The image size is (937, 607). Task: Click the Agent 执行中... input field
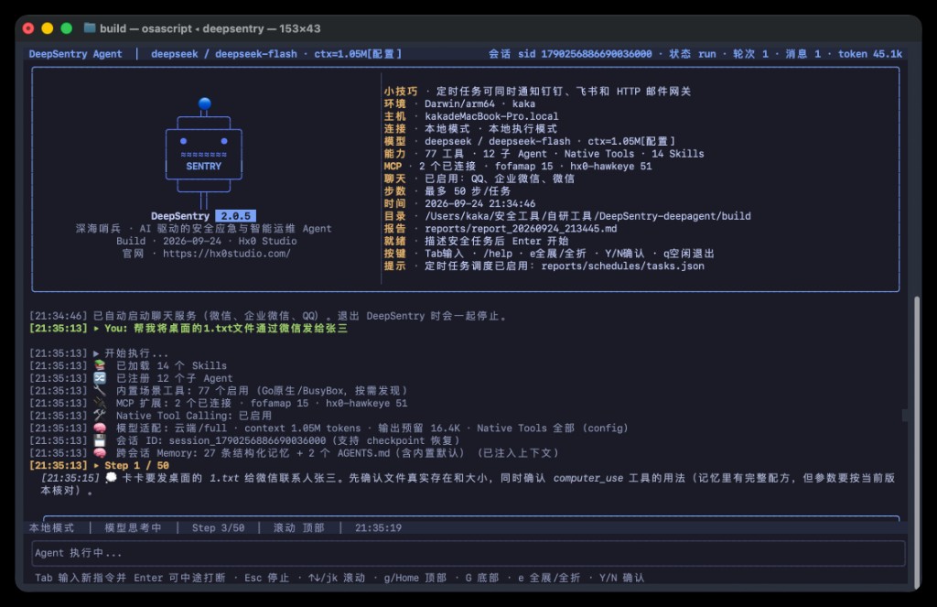(x=468, y=553)
